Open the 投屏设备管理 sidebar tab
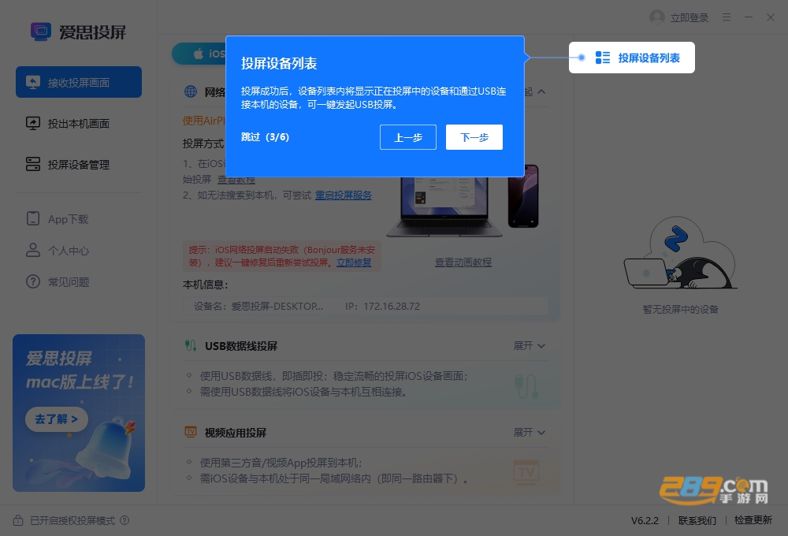Image resolution: width=788 pixels, height=536 pixels. 78,165
